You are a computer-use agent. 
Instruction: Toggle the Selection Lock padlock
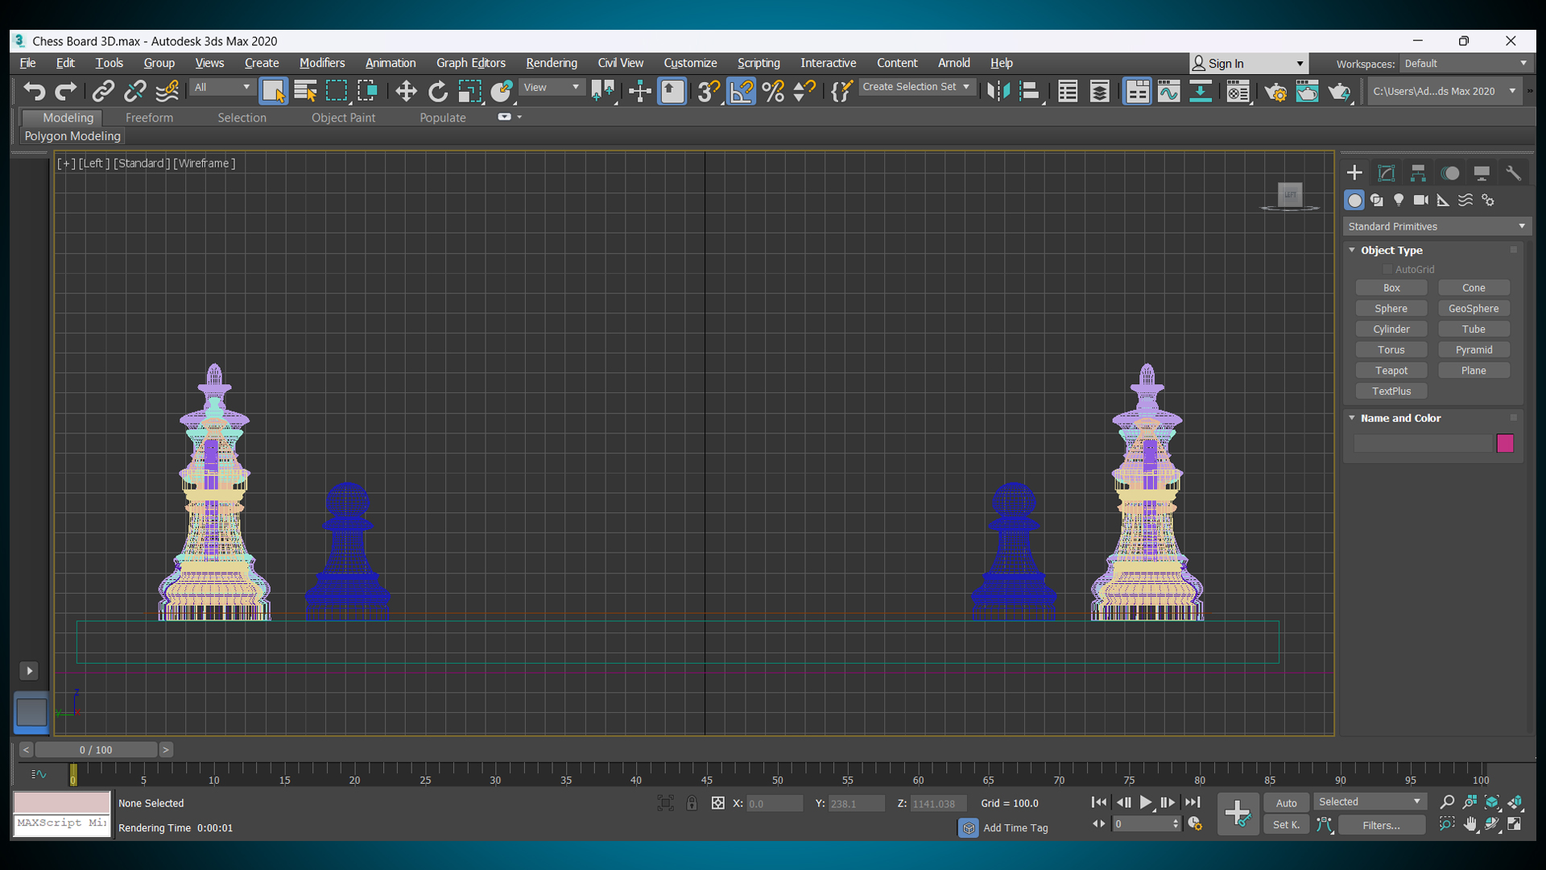692,803
